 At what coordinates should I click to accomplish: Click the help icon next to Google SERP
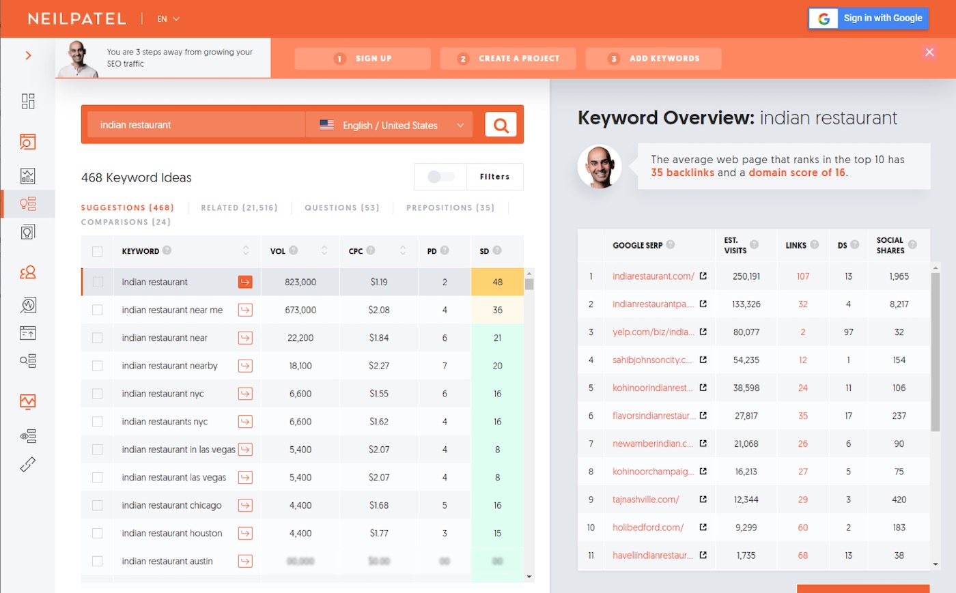point(671,244)
